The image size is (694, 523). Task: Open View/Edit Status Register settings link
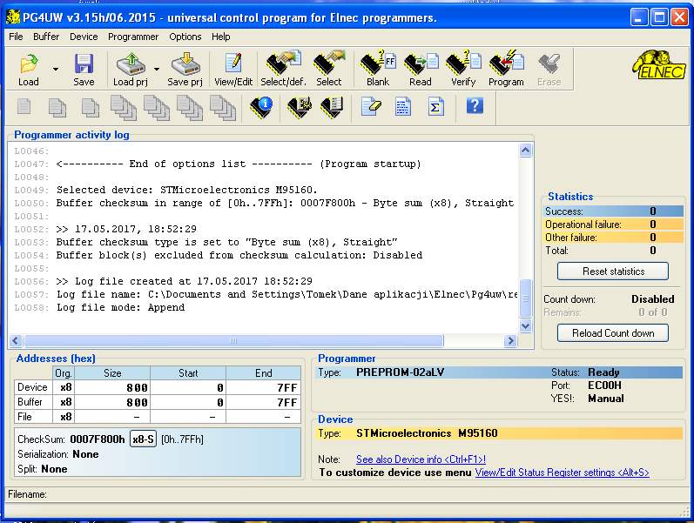563,473
